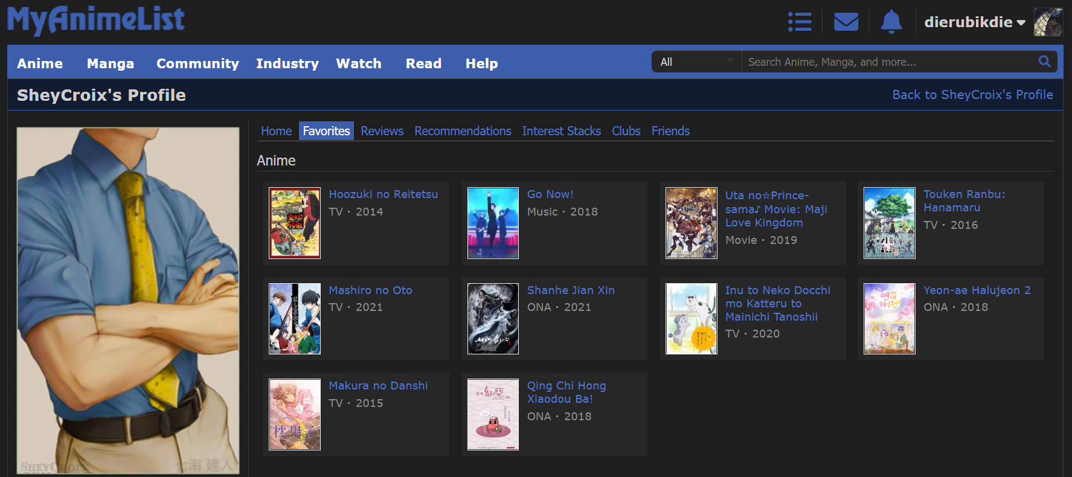Viewport: 1072px width, 477px height.
Task: Open the Yeon-ae Halujeon 2 link
Action: pyautogui.click(x=977, y=290)
